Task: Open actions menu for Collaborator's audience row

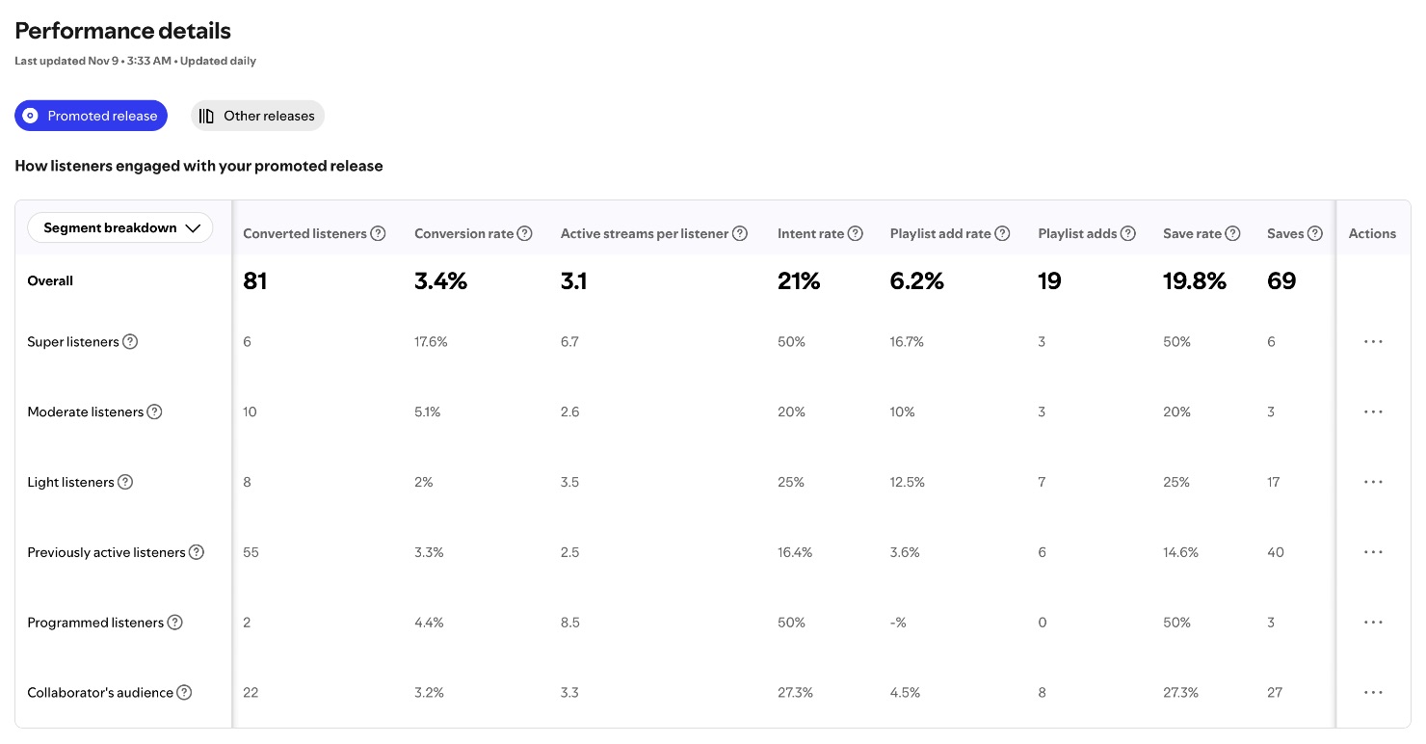Action: (x=1373, y=692)
